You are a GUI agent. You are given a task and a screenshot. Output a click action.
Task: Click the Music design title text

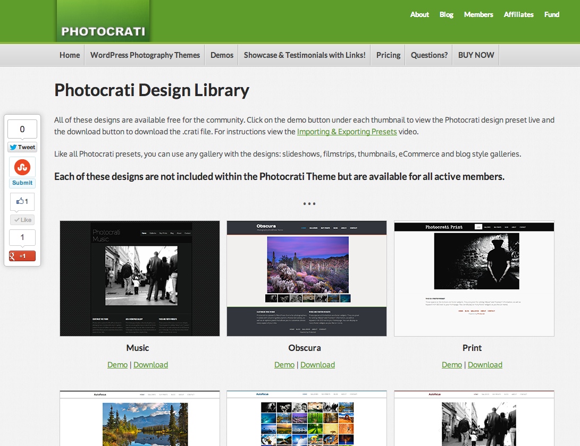click(138, 348)
